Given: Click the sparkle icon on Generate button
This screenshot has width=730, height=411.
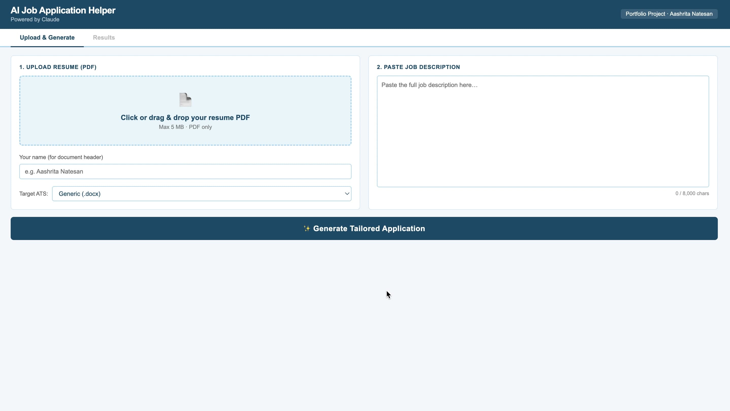Looking at the screenshot, I should coord(307,228).
